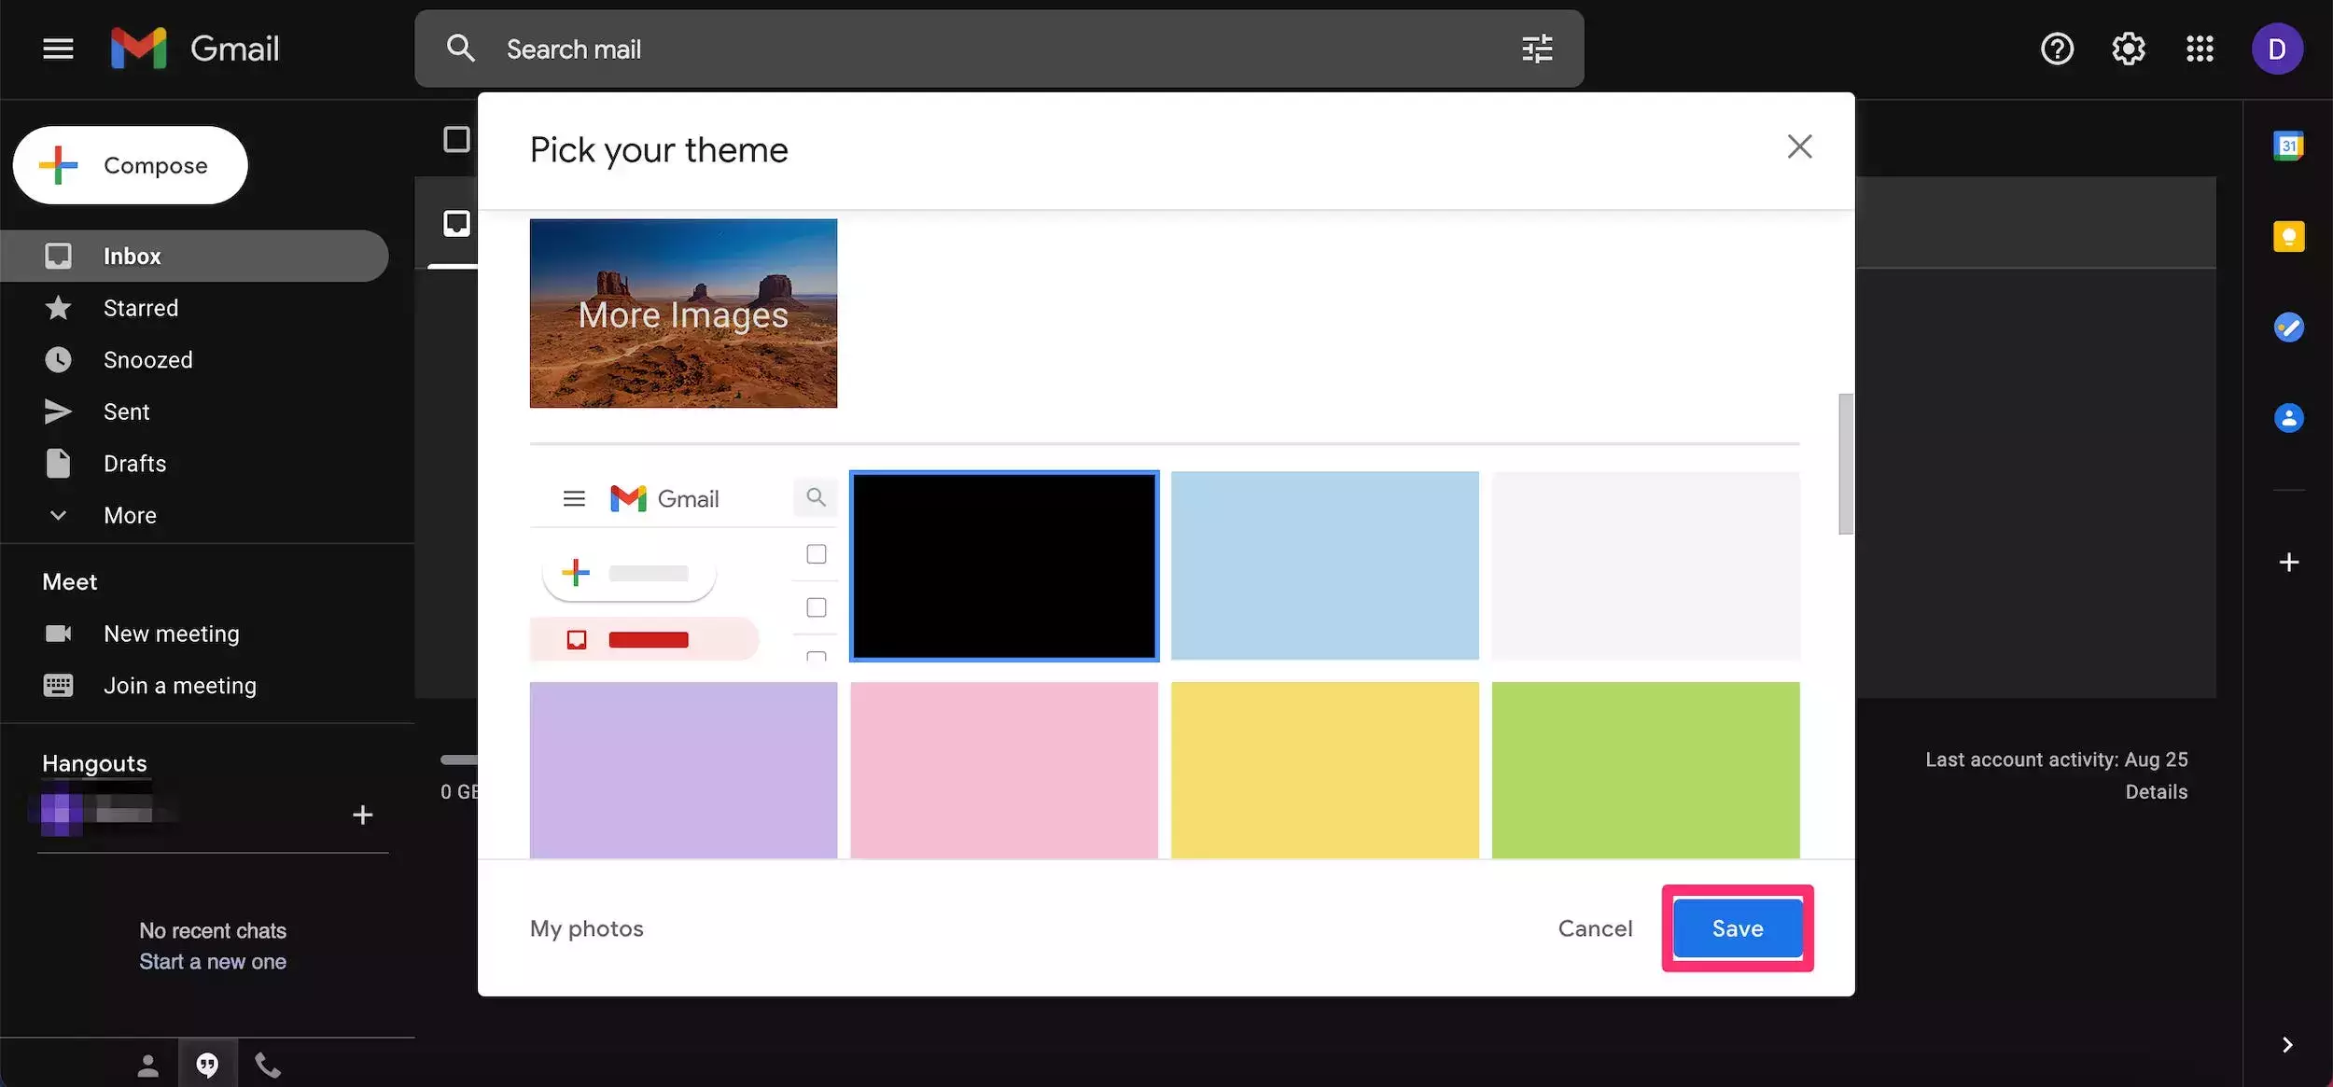The height and width of the screenshot is (1087, 2333).
Task: Open Google Keep side panel icon
Action: [x=2287, y=237]
